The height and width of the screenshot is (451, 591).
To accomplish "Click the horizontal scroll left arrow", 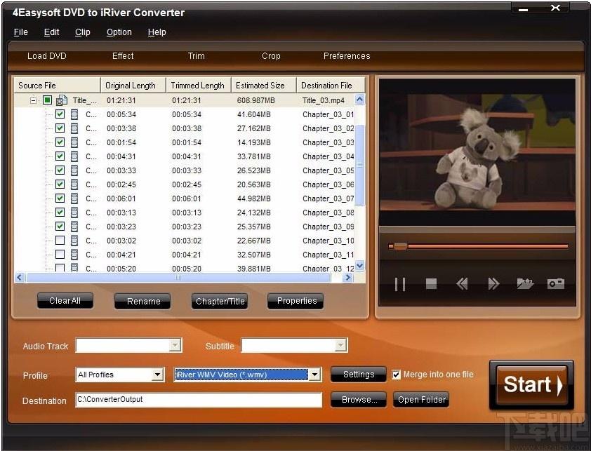I will 20,278.
